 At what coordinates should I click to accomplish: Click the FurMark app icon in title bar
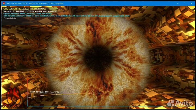coord(4,4)
